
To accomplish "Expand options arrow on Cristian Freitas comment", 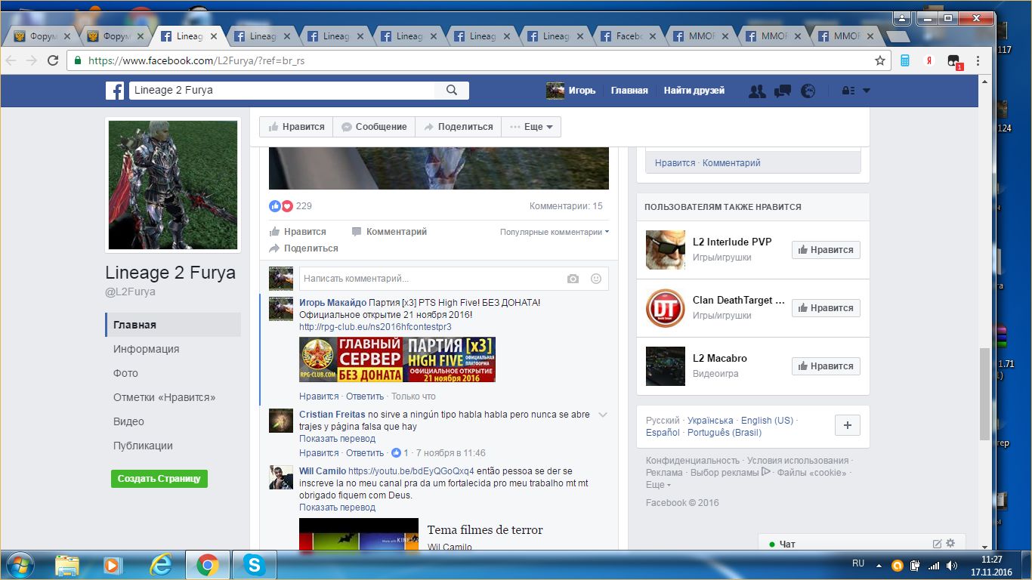I will pos(602,415).
